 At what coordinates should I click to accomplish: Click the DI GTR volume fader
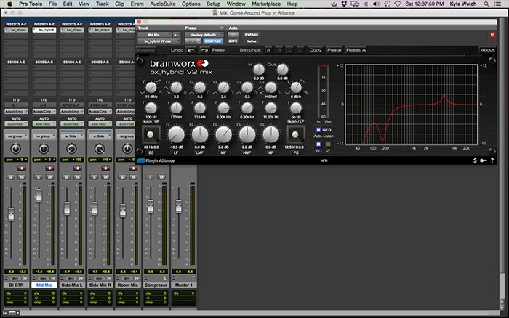(11, 214)
